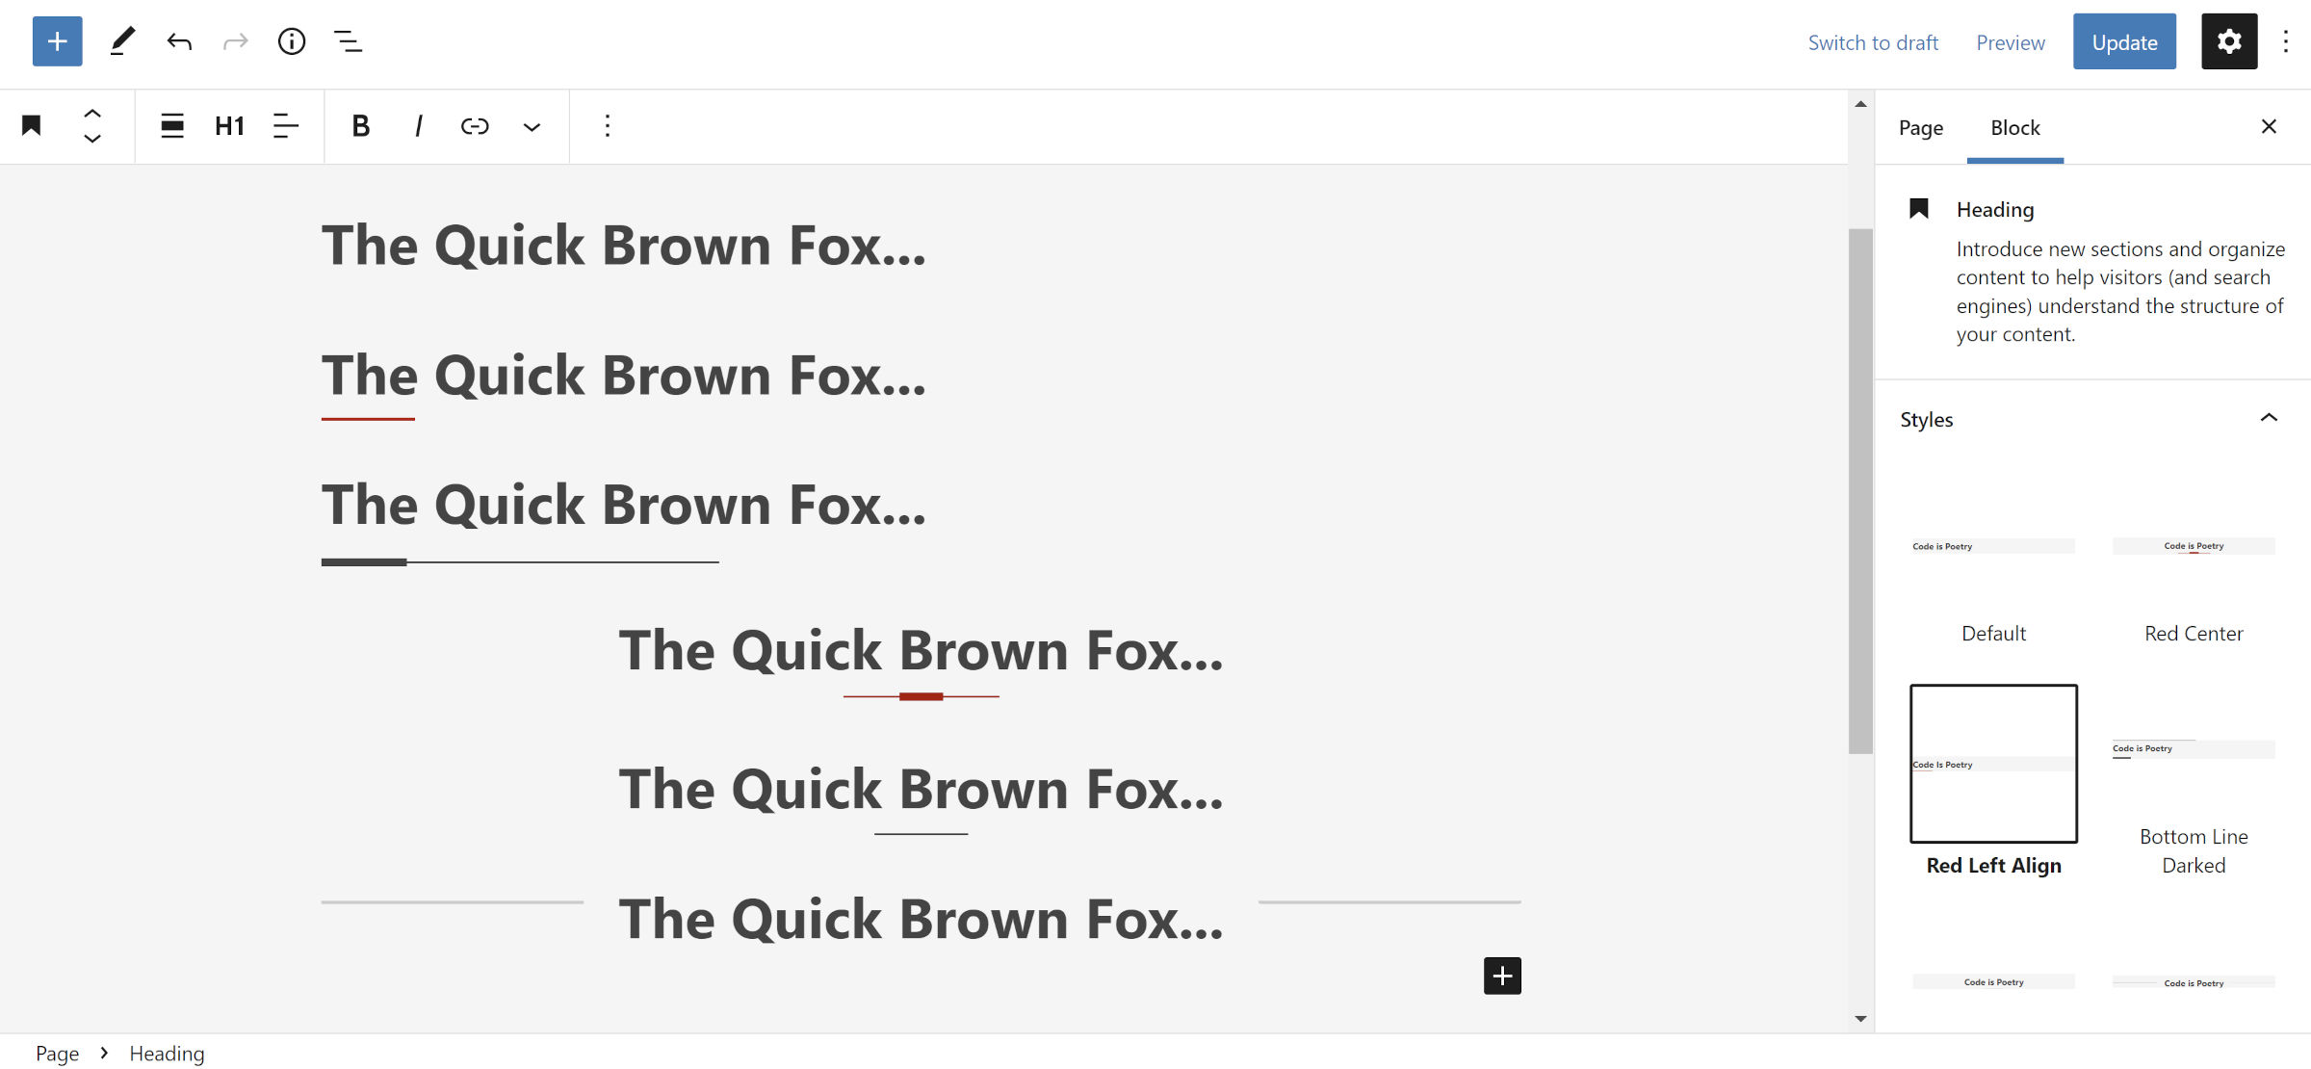Toggle the document overview panel
The width and height of the screenshot is (2311, 1069).
(x=348, y=41)
